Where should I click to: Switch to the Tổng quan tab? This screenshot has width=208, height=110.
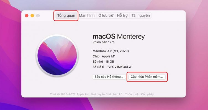click(66, 16)
